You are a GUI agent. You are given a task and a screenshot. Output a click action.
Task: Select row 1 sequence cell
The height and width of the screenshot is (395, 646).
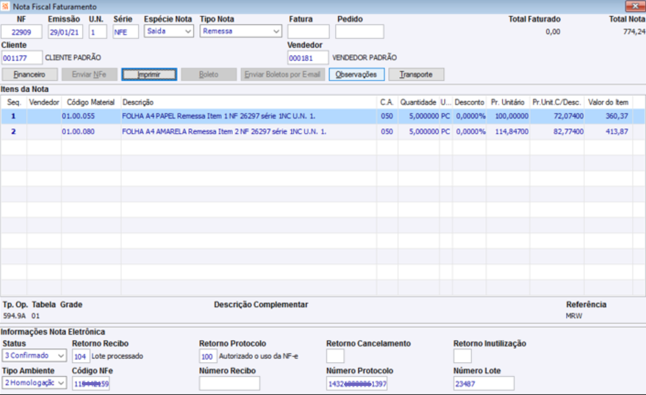[13, 117]
